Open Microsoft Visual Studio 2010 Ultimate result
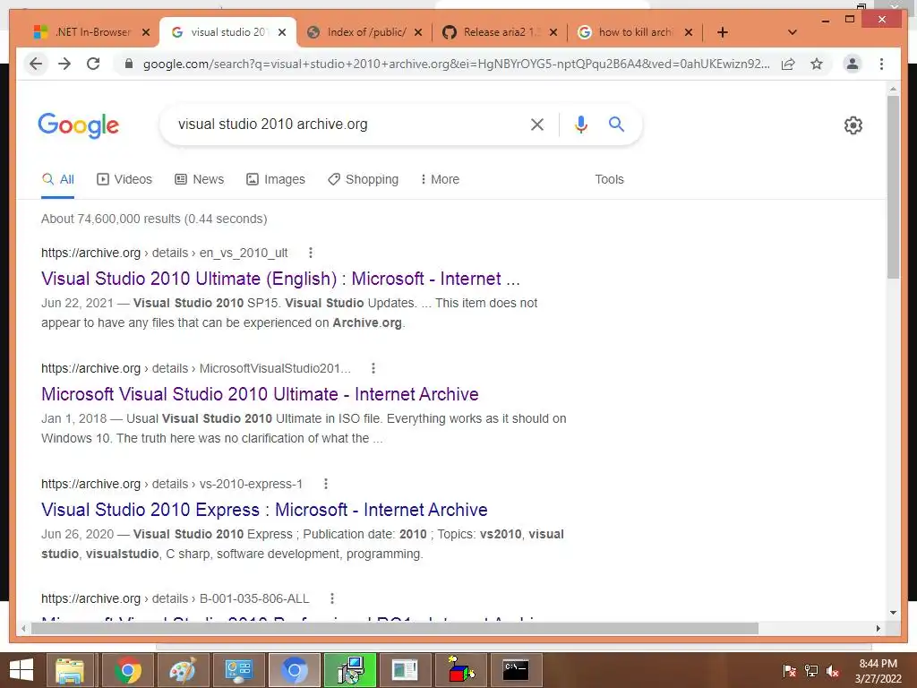The height and width of the screenshot is (688, 917). tap(260, 394)
